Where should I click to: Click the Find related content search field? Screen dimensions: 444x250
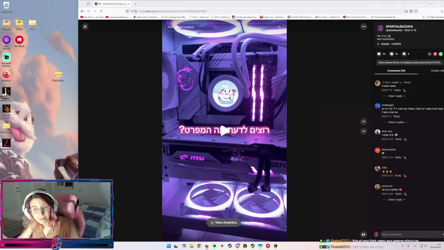(x=220, y=27)
